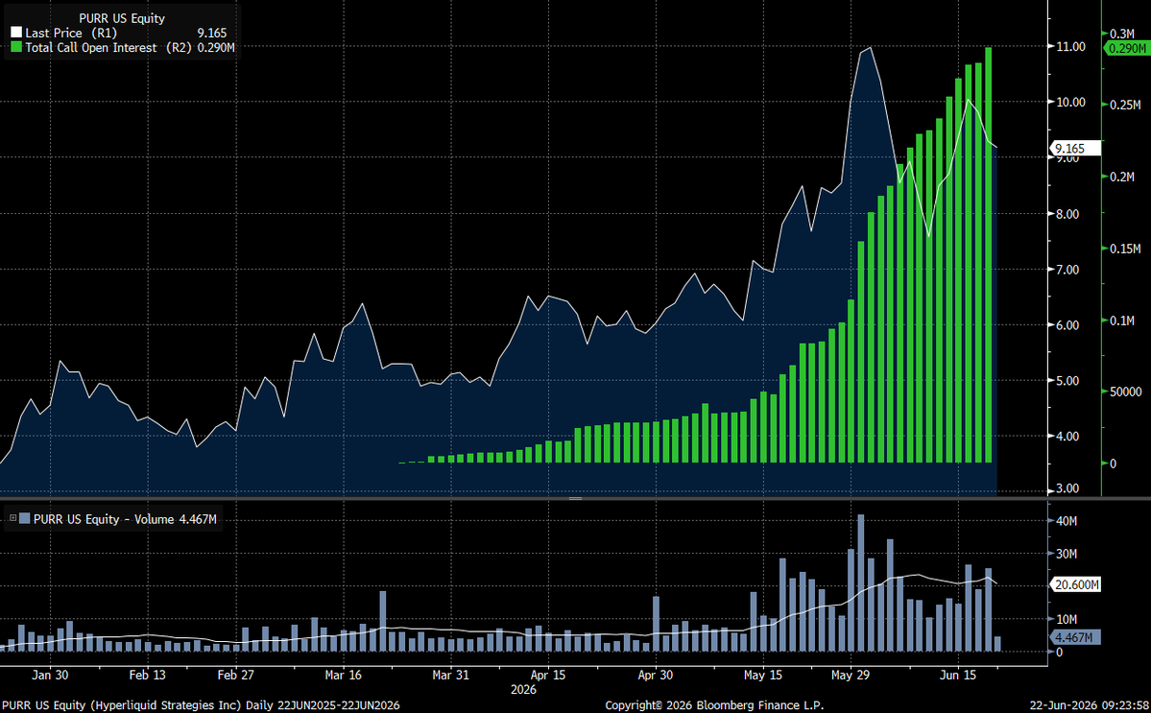Click the tallest green open interest bar
The image size is (1151, 713).
pyautogui.click(x=989, y=254)
